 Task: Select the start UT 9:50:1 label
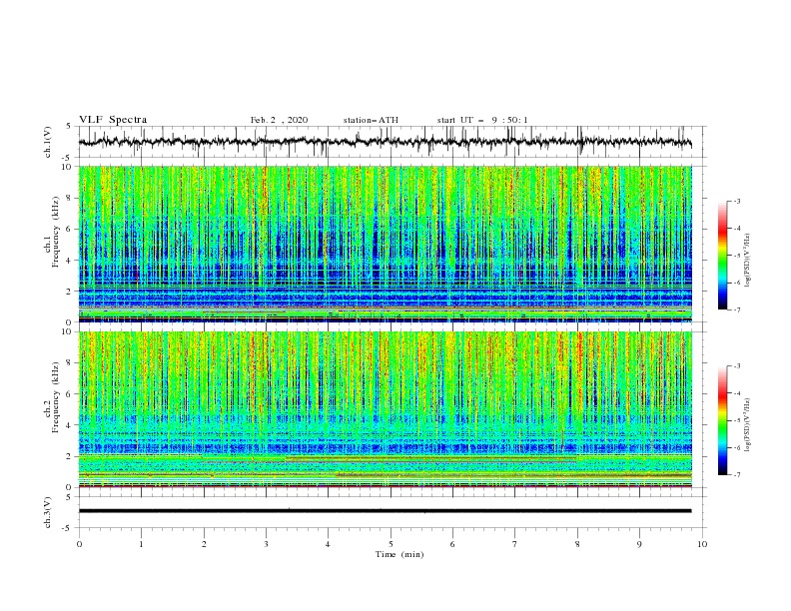[482, 120]
